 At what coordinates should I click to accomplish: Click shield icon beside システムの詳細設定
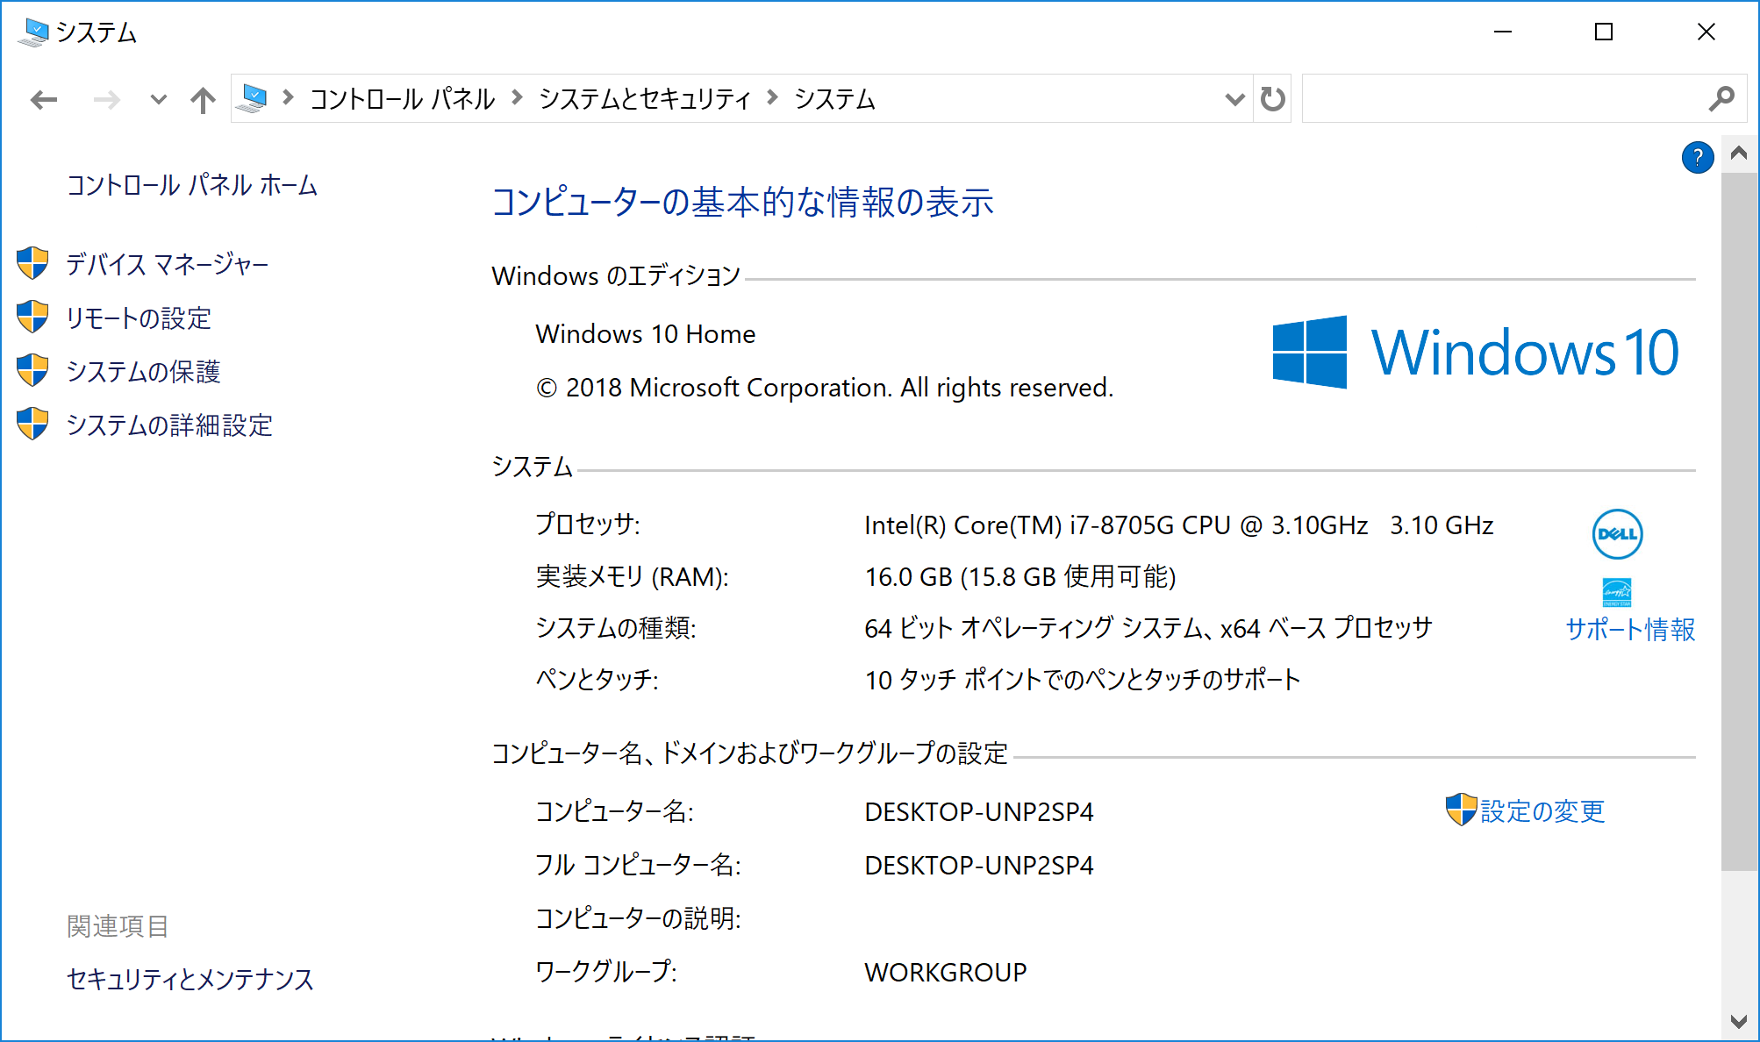[33, 424]
